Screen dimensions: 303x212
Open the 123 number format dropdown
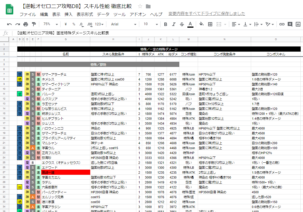[99, 24]
